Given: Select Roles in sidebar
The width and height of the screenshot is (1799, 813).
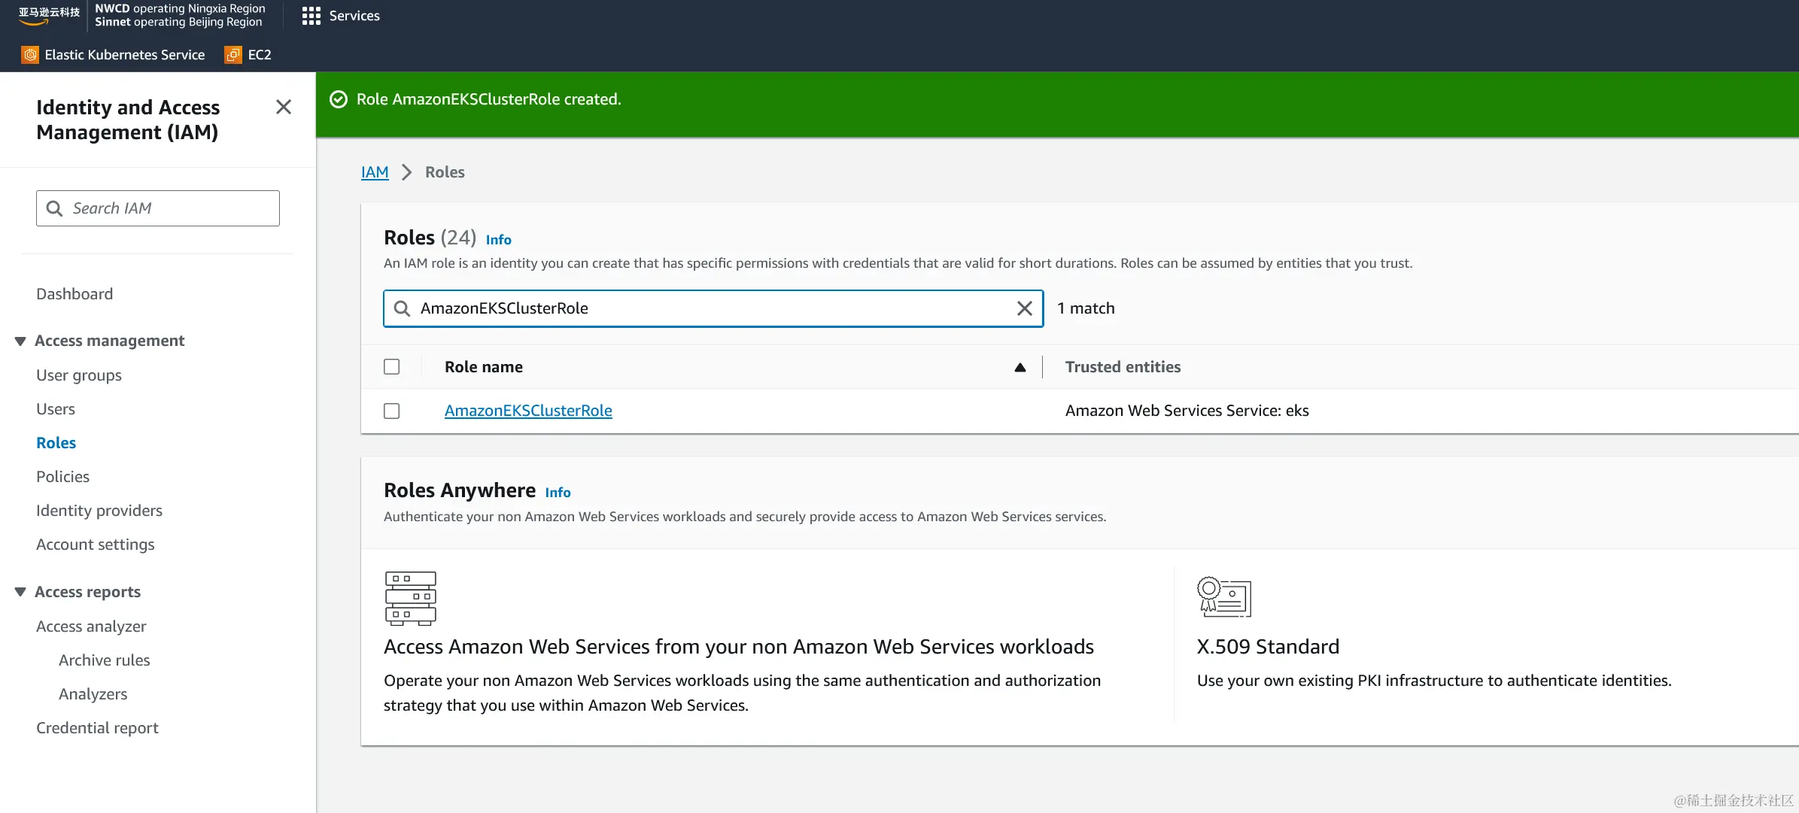Looking at the screenshot, I should pos(56,443).
